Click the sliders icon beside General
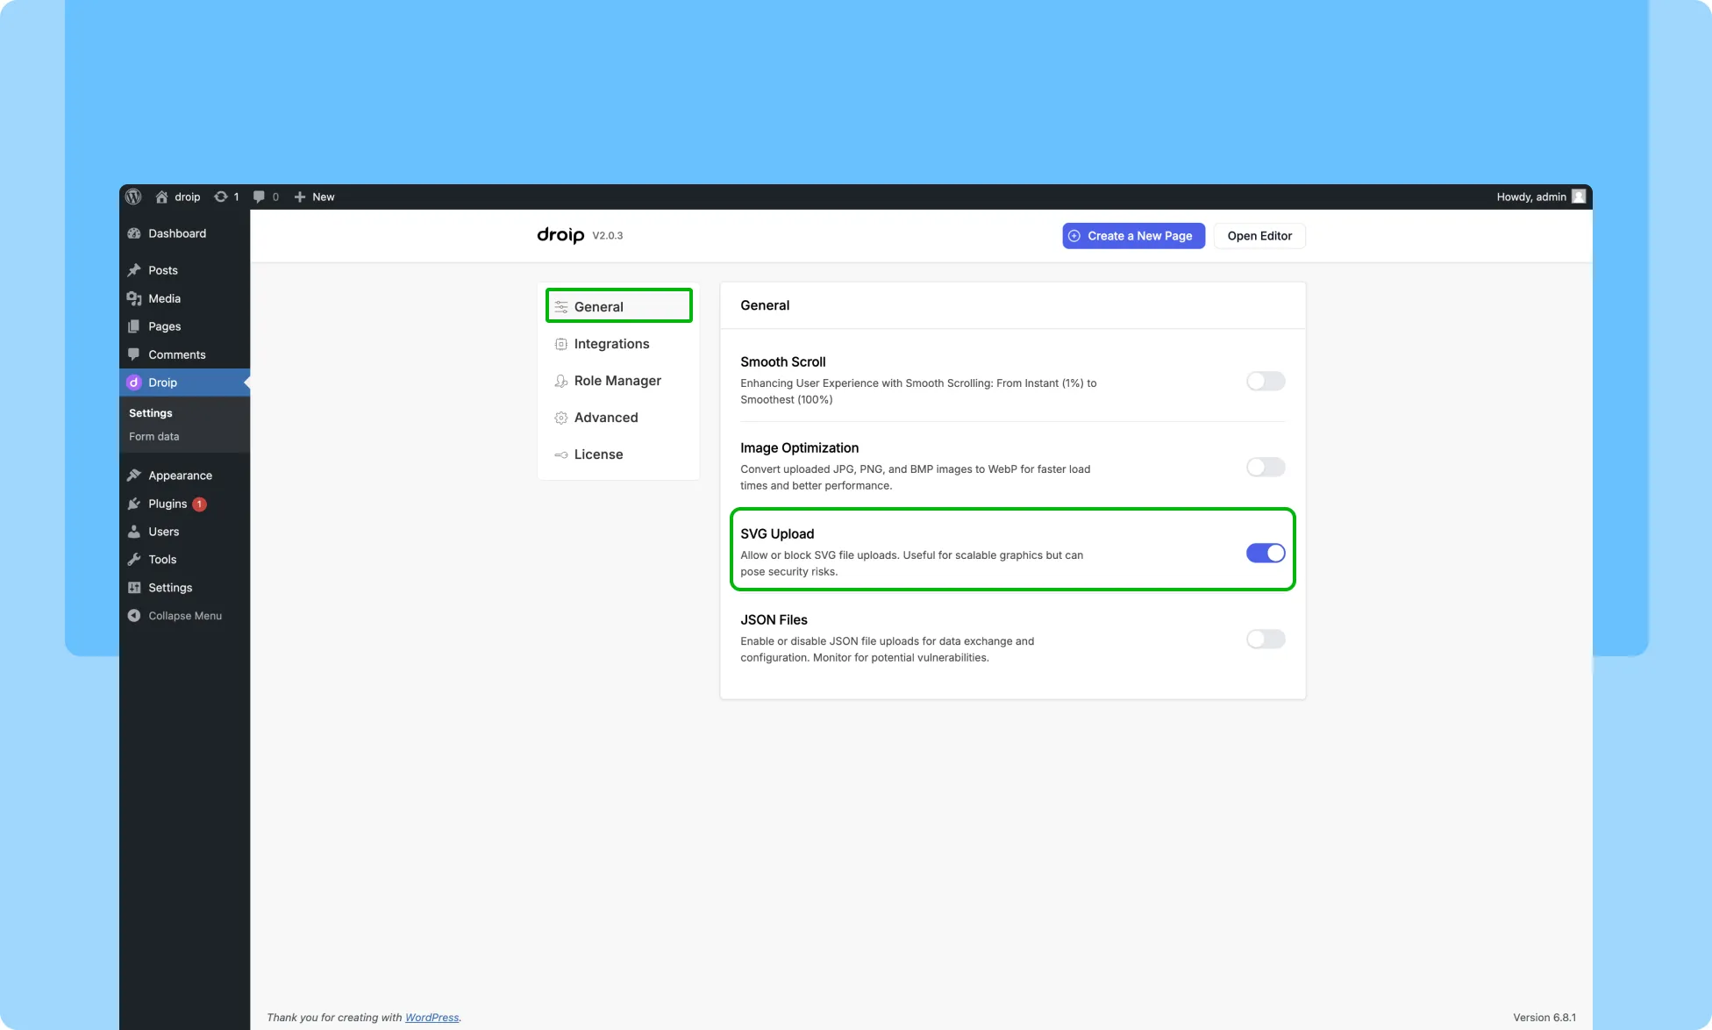 [561, 307]
